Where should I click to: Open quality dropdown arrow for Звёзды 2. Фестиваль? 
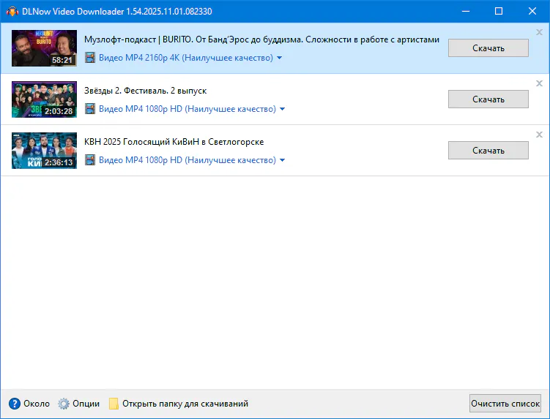[283, 110]
